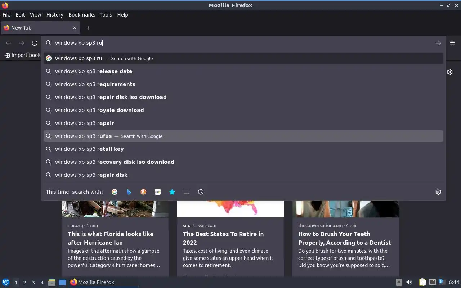The width and height of the screenshot is (461, 288).
Task: Click the eject removable media tray icon
Action: [399, 282]
